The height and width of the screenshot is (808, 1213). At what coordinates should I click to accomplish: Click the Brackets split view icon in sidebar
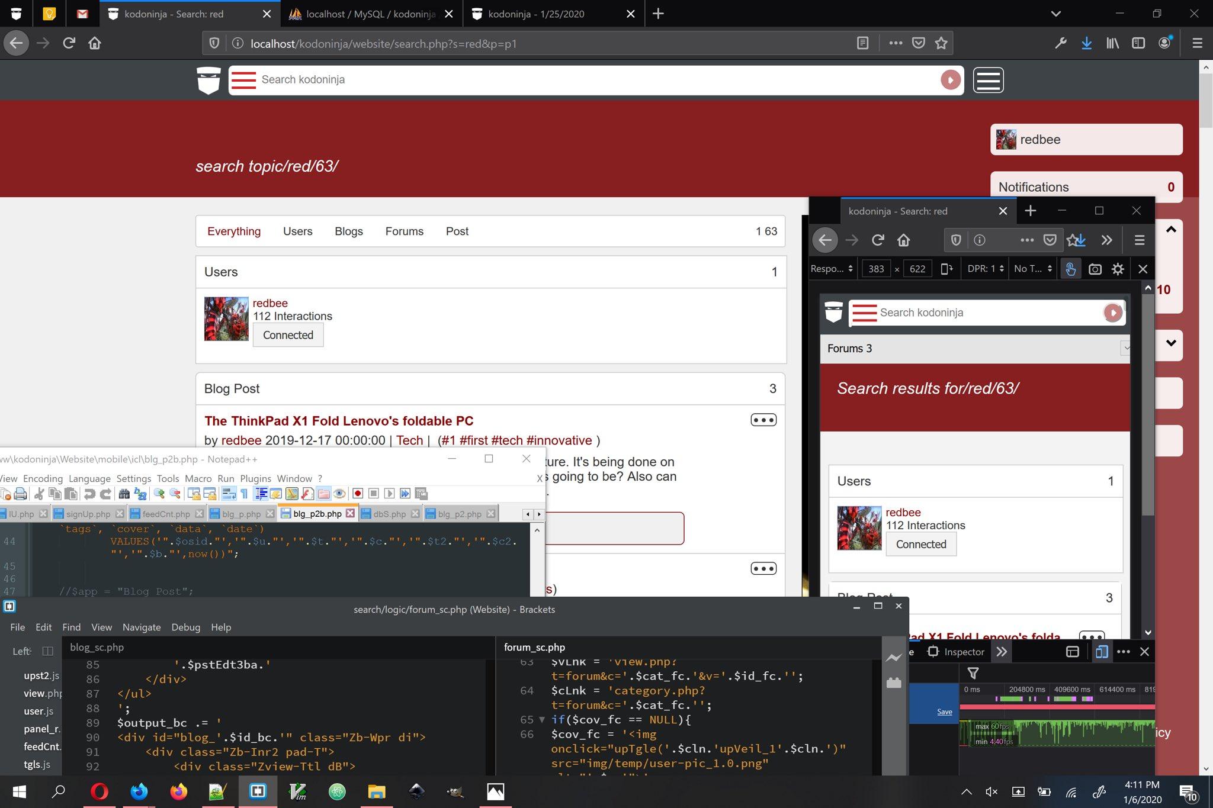point(48,651)
